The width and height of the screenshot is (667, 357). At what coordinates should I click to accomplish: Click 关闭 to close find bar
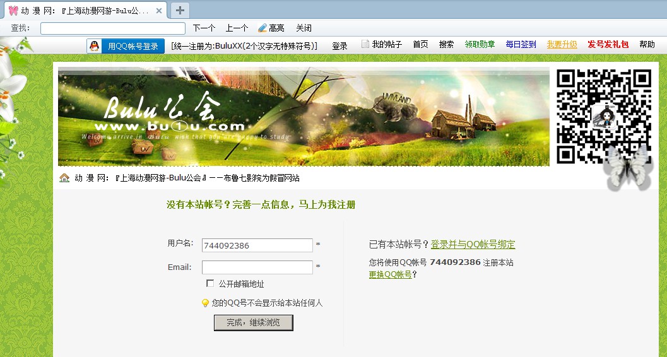[x=304, y=28]
